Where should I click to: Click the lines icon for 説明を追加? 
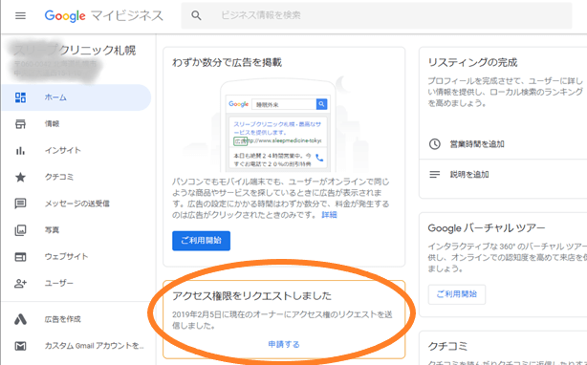pyautogui.click(x=435, y=175)
